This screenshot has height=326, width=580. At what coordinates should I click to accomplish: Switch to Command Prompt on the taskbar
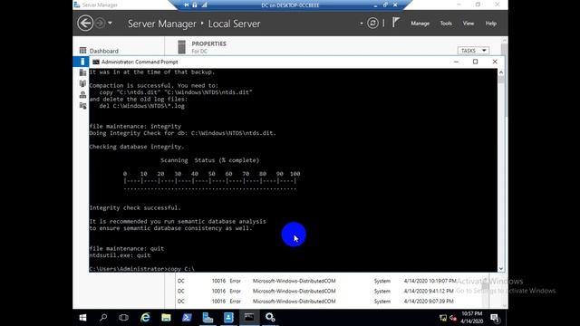pos(249,317)
